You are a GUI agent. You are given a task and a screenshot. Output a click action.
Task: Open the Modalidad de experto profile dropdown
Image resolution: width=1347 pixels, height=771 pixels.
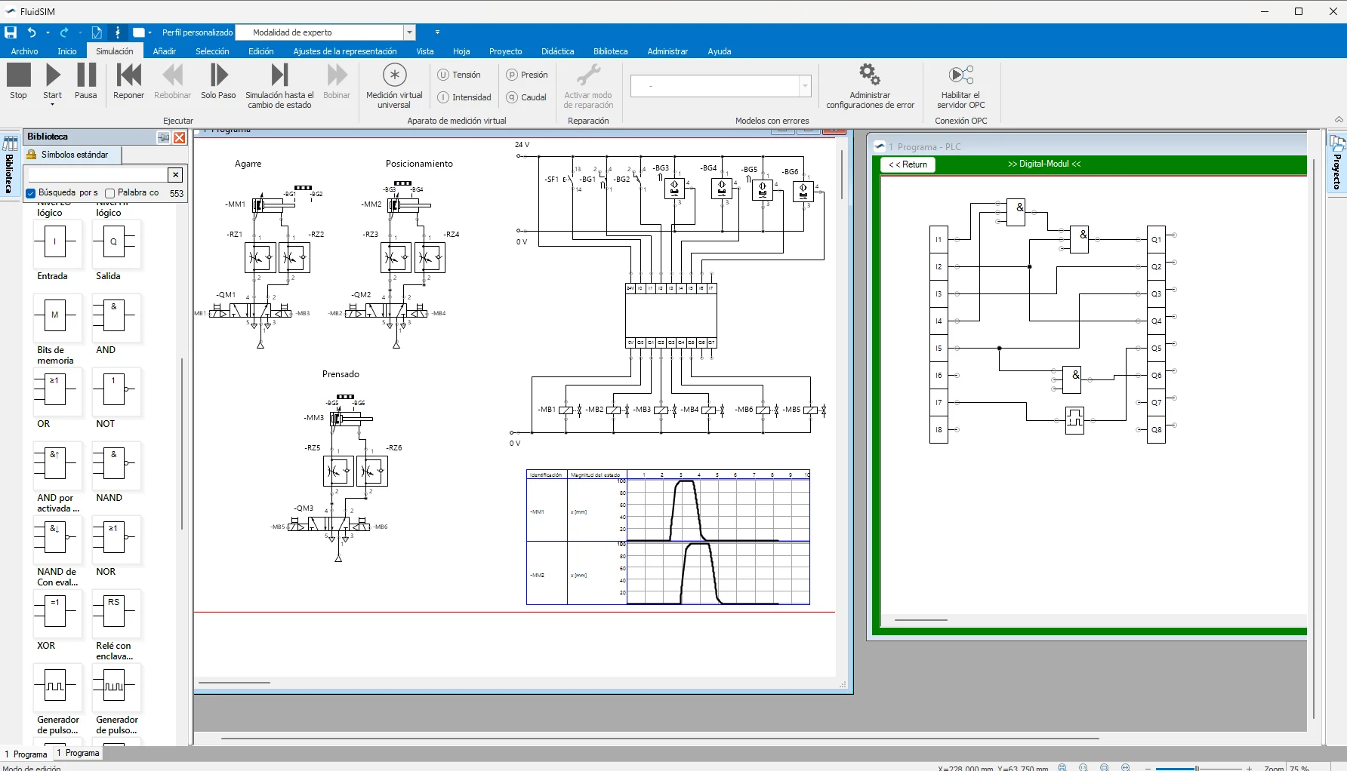pyautogui.click(x=408, y=32)
